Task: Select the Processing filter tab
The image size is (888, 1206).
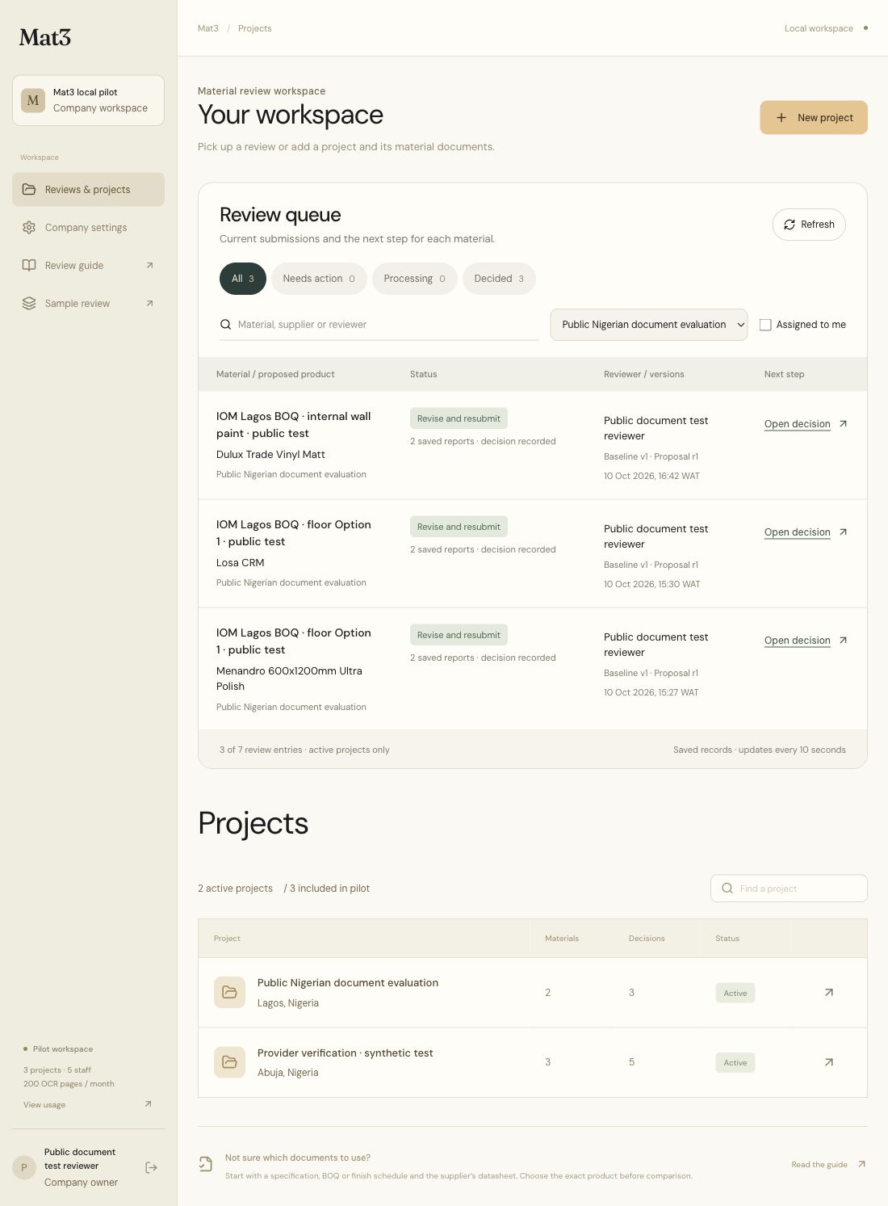Action: 415,279
